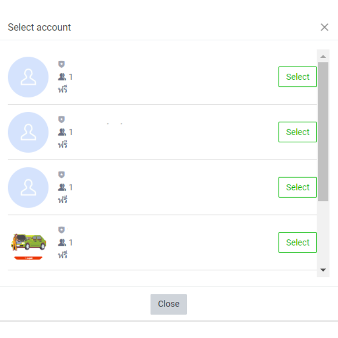Image resolution: width=338 pixels, height=338 pixels.
Task: Click the scrollbar down arrow
Action: click(323, 270)
